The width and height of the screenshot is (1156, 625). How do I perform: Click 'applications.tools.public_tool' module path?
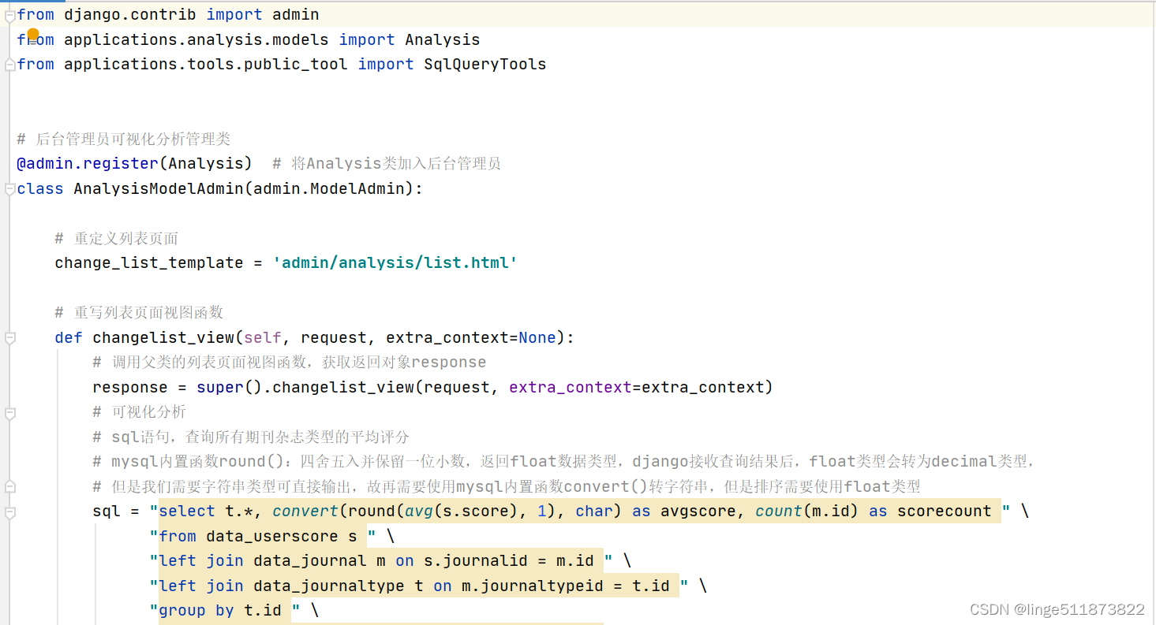206,64
